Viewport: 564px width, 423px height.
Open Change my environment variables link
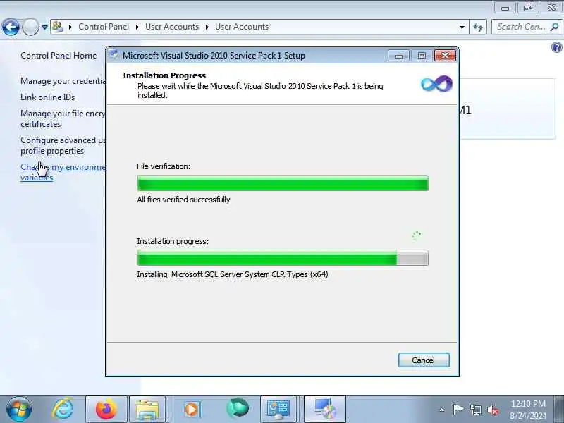(x=63, y=172)
